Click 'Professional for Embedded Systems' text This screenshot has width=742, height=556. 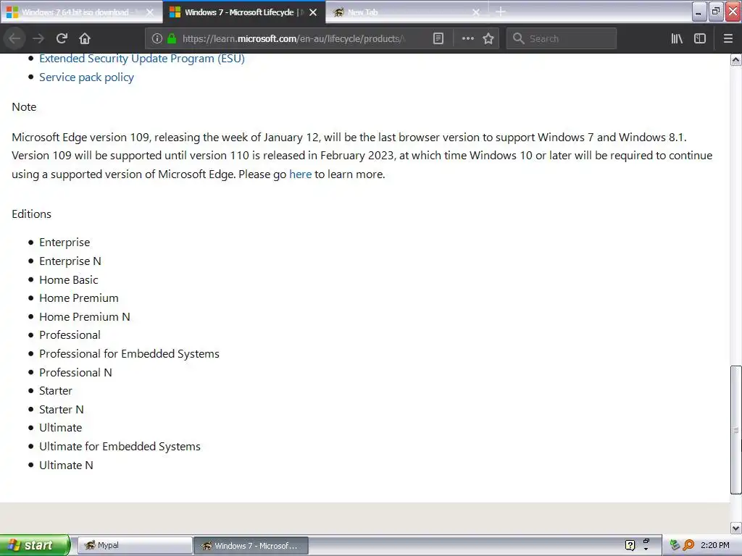[x=129, y=353]
